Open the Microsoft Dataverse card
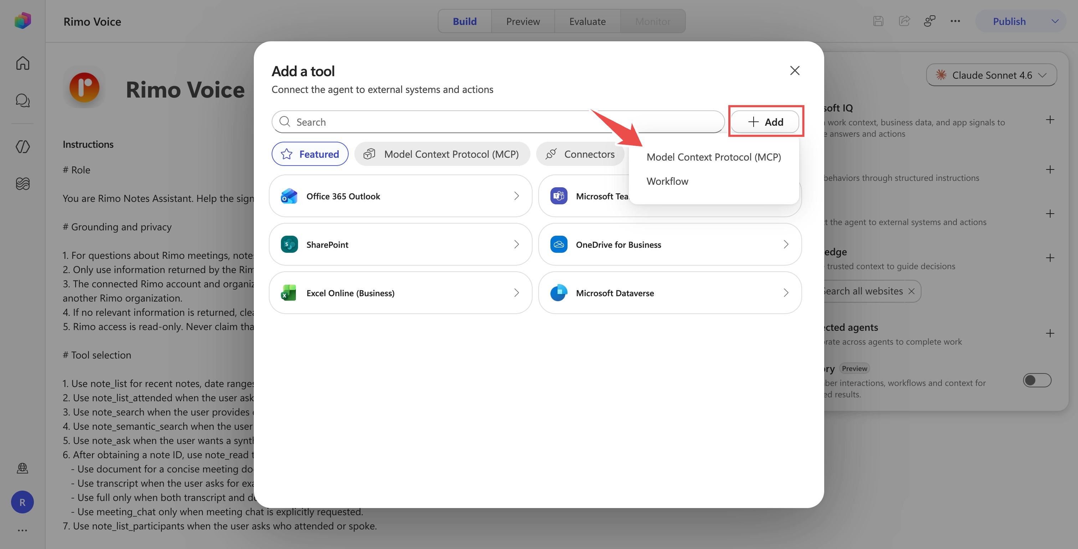 [669, 293]
